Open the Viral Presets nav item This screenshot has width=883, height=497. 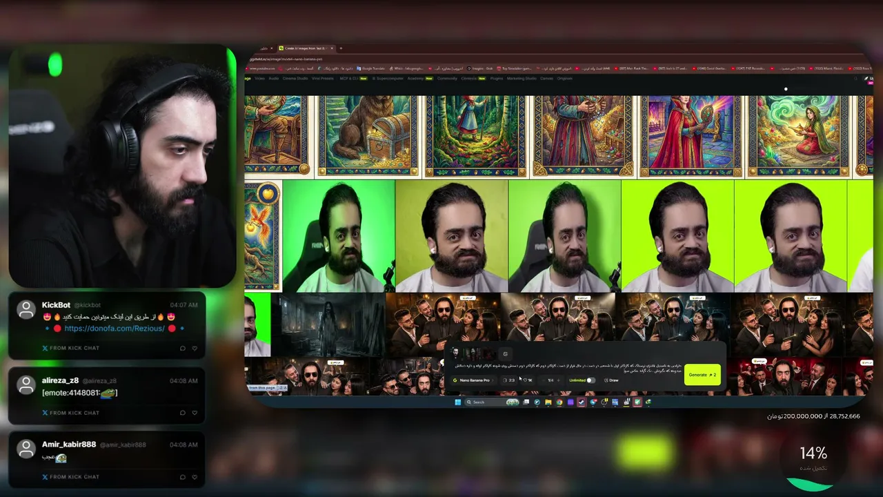point(323,79)
